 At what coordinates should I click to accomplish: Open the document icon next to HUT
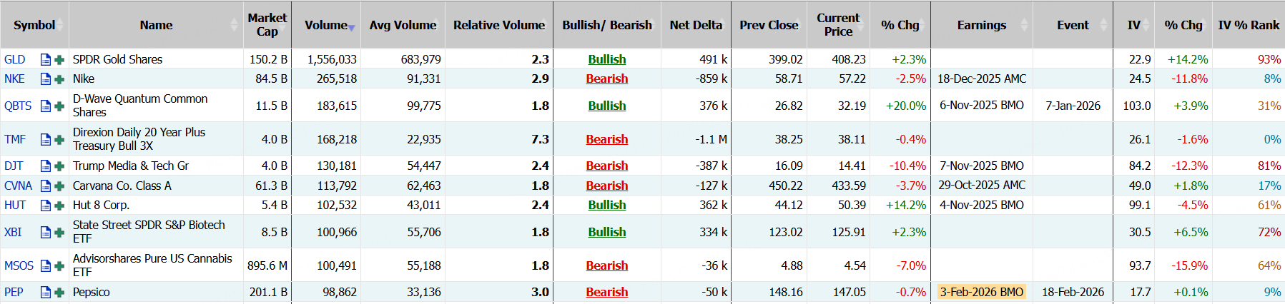[x=46, y=206]
